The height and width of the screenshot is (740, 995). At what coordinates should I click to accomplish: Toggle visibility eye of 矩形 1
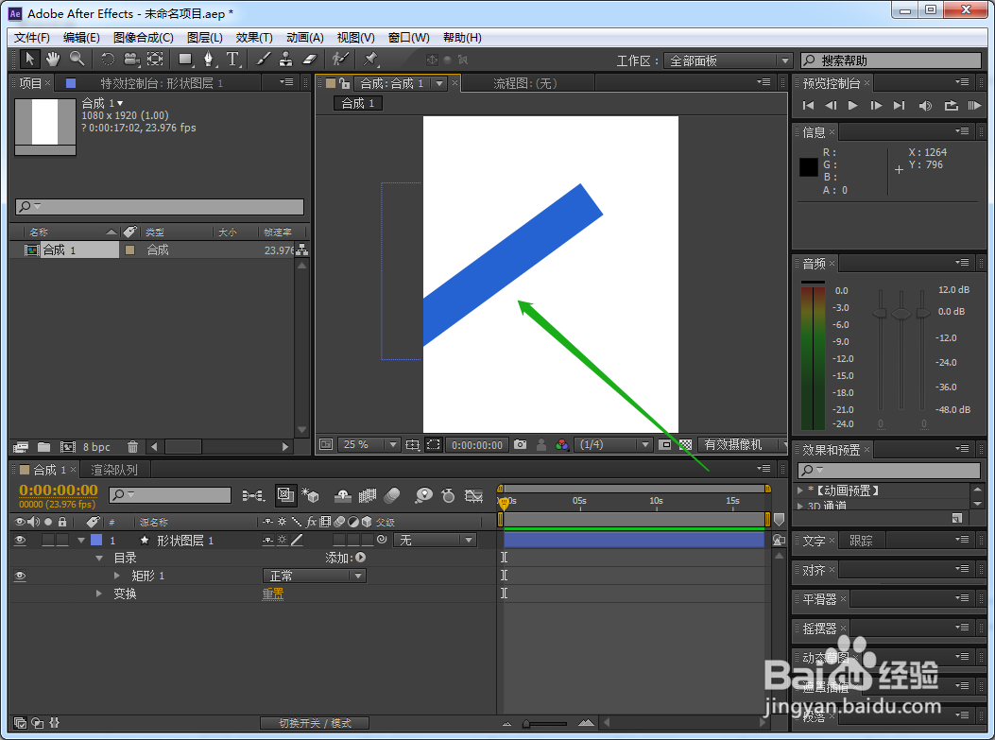point(20,576)
